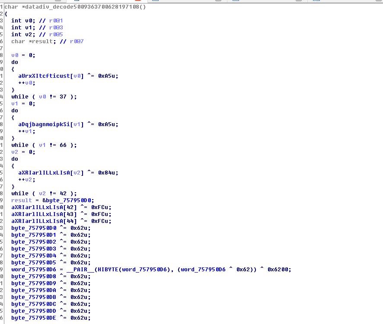Click the aXRIarlILLxLIsA[43] line

pos(61,214)
